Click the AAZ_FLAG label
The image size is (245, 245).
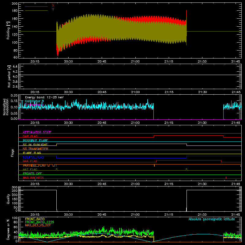pyautogui.click(x=30, y=170)
